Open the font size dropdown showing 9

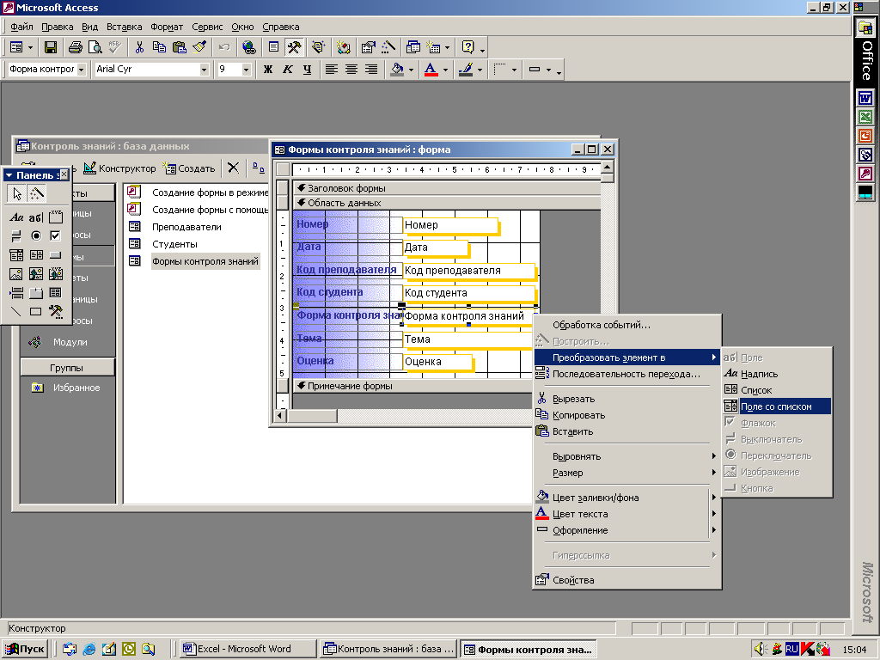246,70
